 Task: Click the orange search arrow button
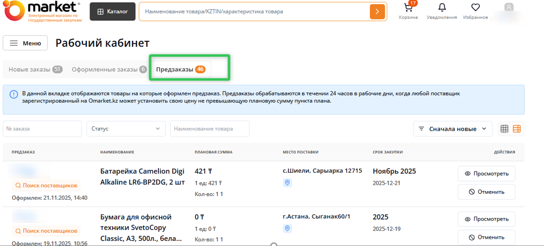[x=377, y=11]
